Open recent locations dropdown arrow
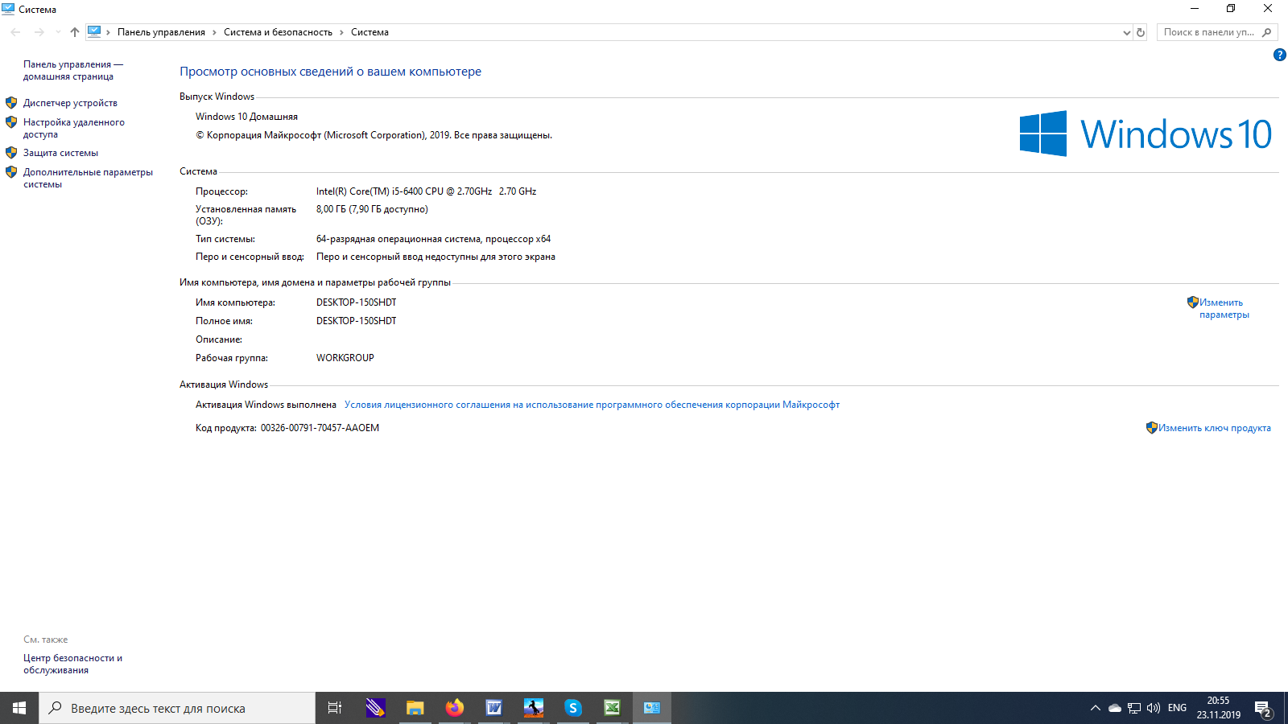This screenshot has width=1288, height=724. pos(58,32)
